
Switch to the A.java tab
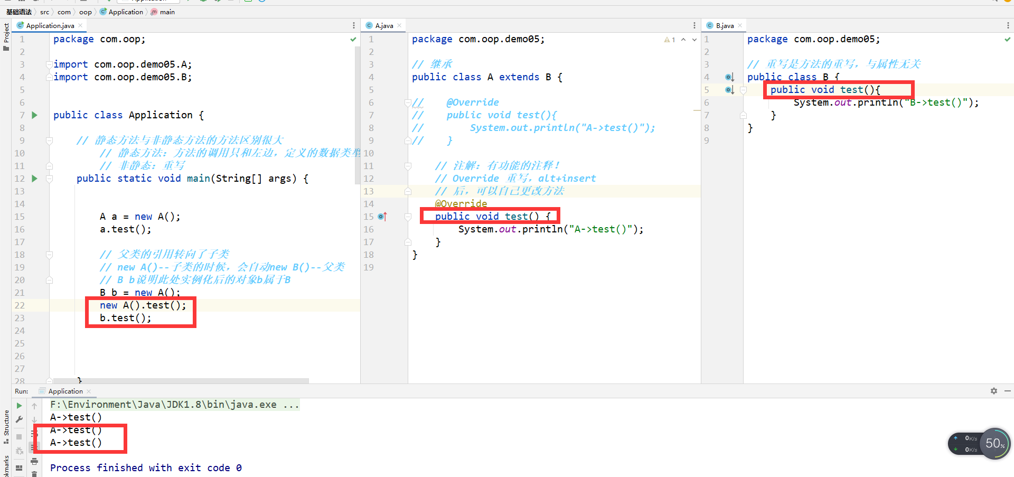point(384,25)
